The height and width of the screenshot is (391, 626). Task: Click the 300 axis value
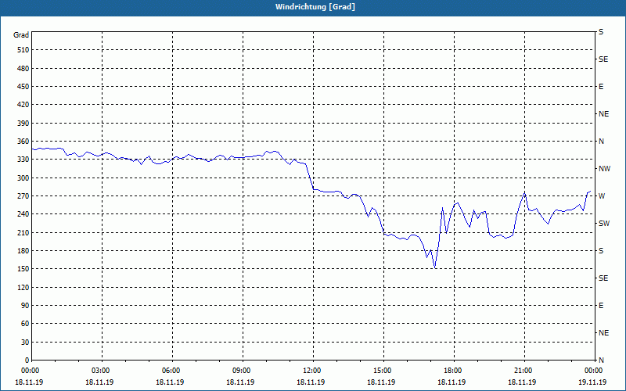coord(23,178)
